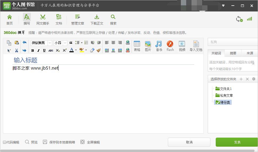Open the 私有 privacy dropdown
258x152 pixels.
(233, 42)
